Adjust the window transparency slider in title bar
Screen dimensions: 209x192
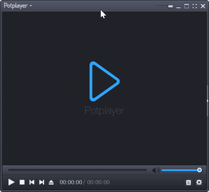click(164, 6)
